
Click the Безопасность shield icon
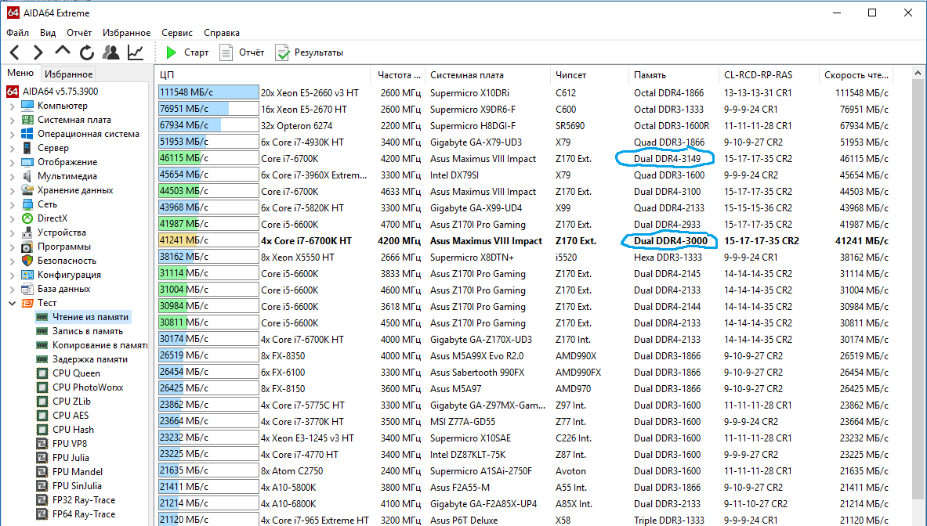tap(27, 261)
